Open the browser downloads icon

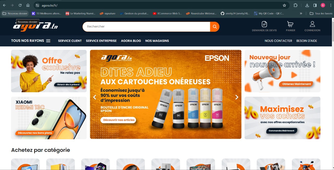click(x=307, y=5)
